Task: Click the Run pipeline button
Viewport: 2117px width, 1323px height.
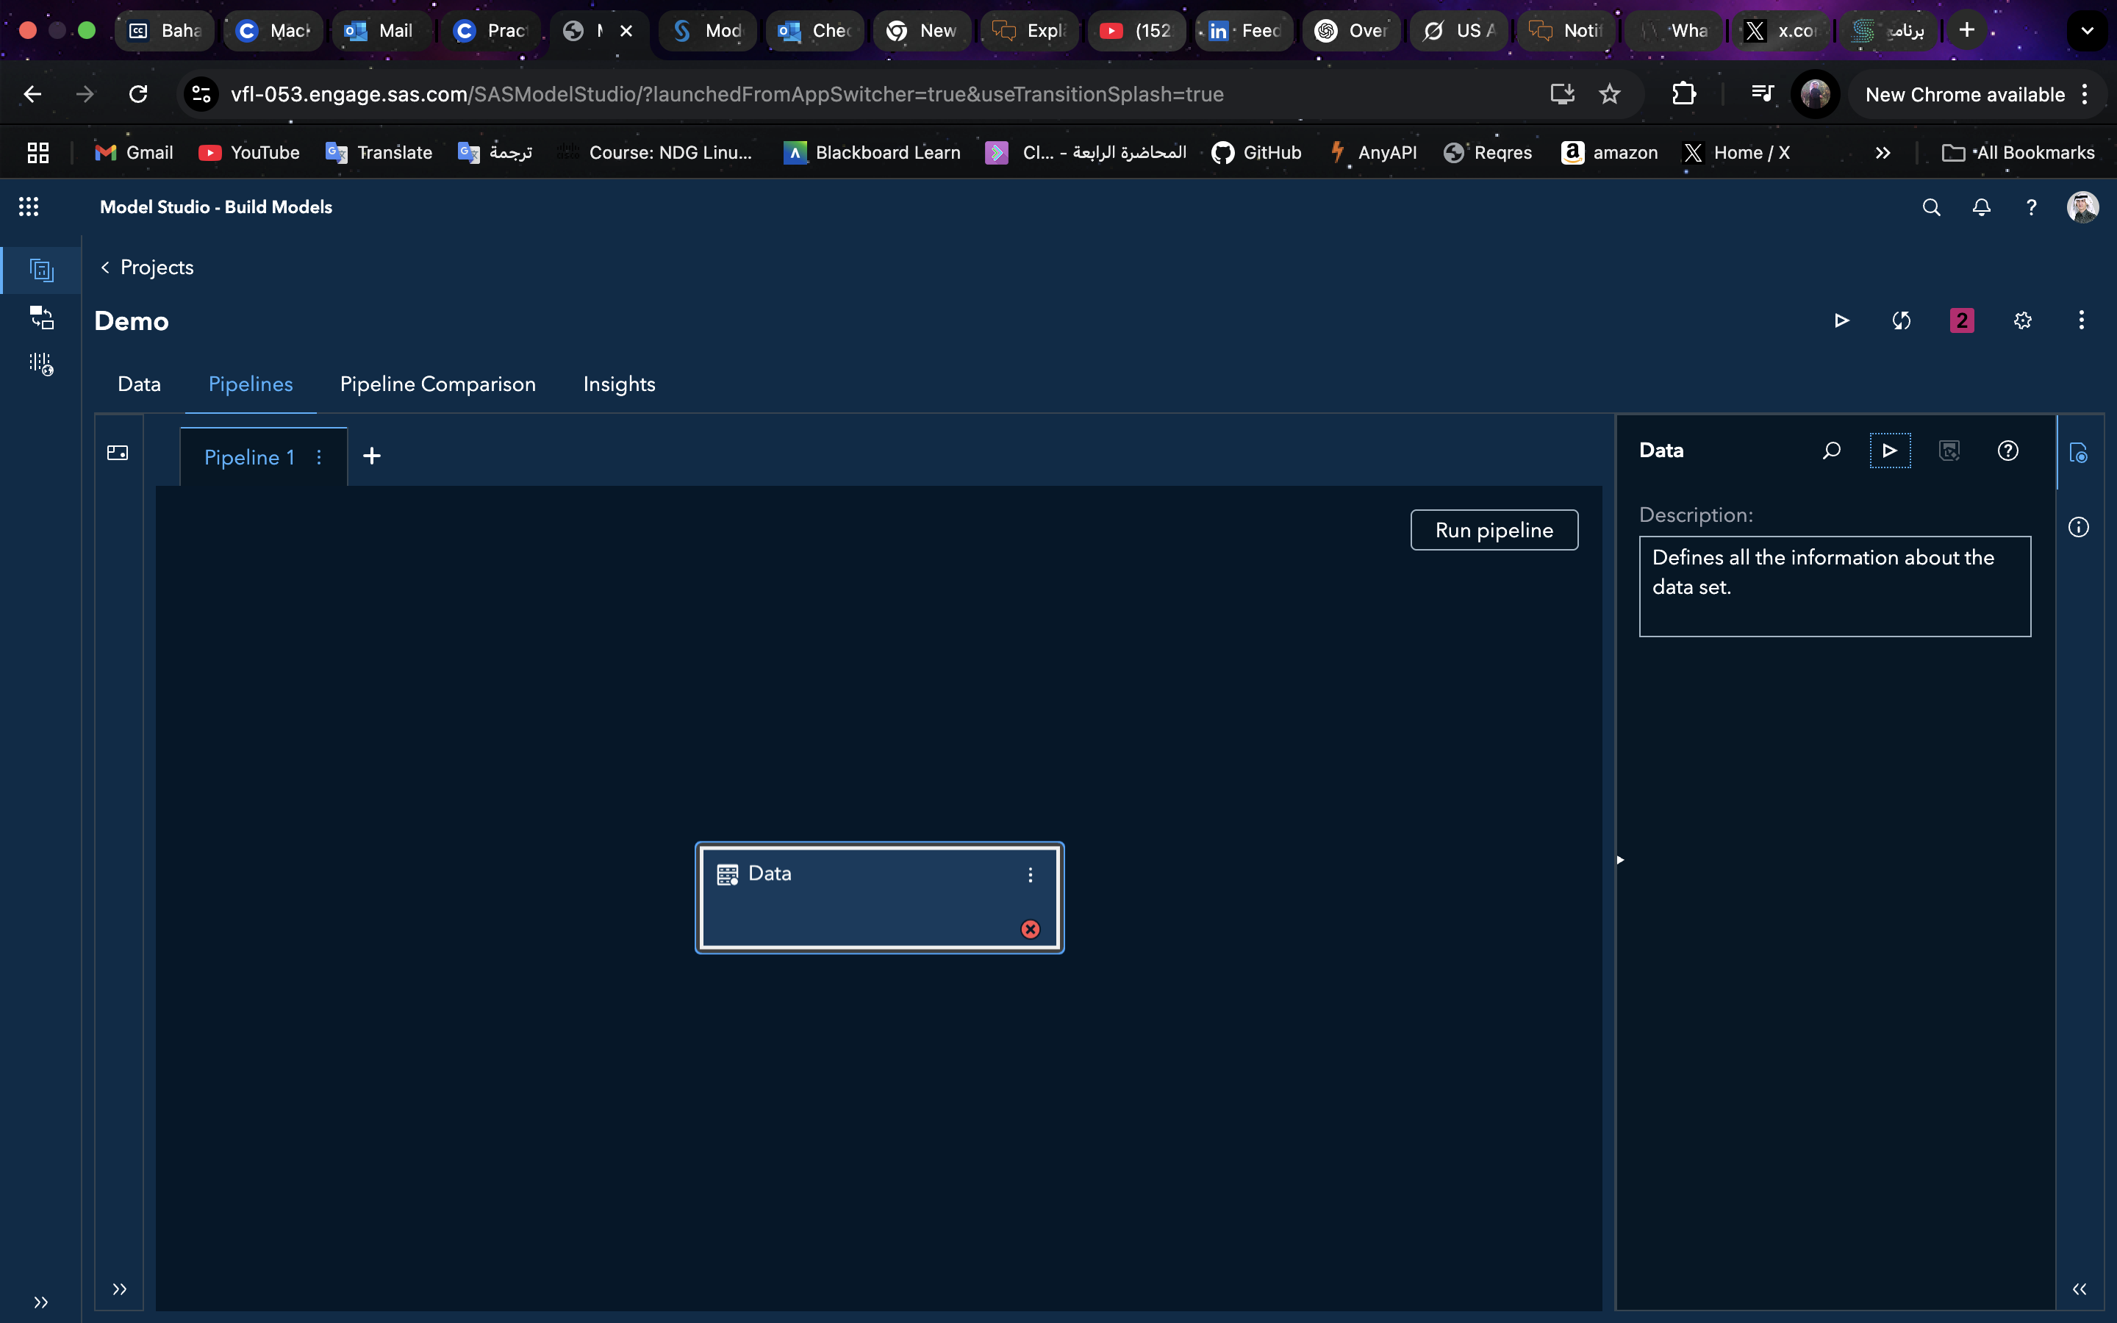Action: tap(1493, 529)
